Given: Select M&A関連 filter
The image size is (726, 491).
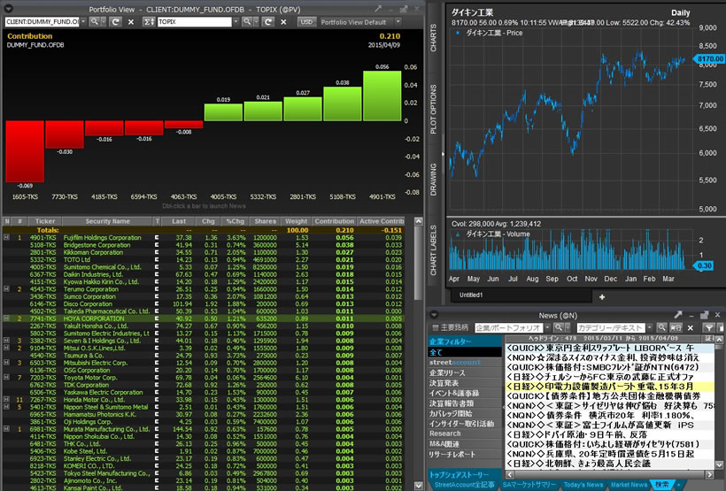Looking at the screenshot, I should (465, 444).
